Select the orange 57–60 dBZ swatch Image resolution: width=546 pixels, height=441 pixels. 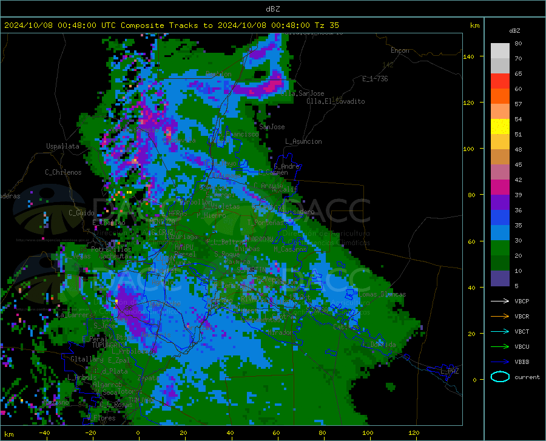pyautogui.click(x=500, y=96)
